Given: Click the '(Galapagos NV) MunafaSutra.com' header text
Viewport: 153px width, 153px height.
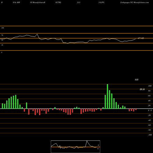Looking at the screenshot, I should pyautogui.click(x=134, y=2).
